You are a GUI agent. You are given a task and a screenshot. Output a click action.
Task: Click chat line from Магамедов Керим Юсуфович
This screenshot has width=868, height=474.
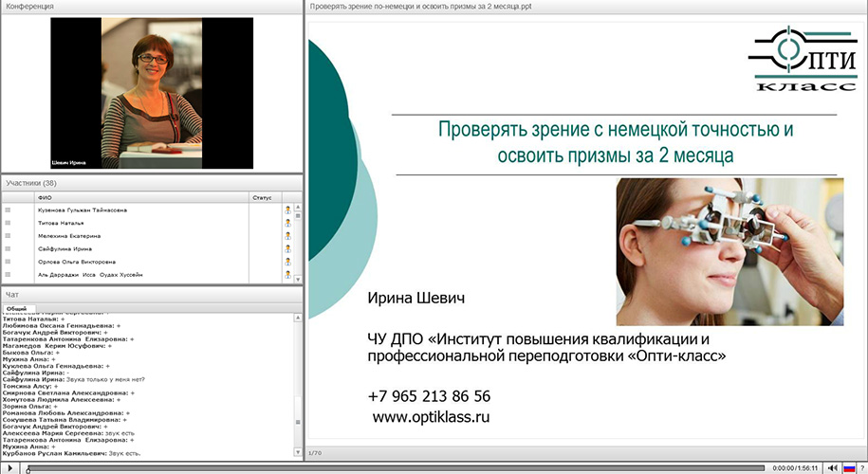point(57,346)
